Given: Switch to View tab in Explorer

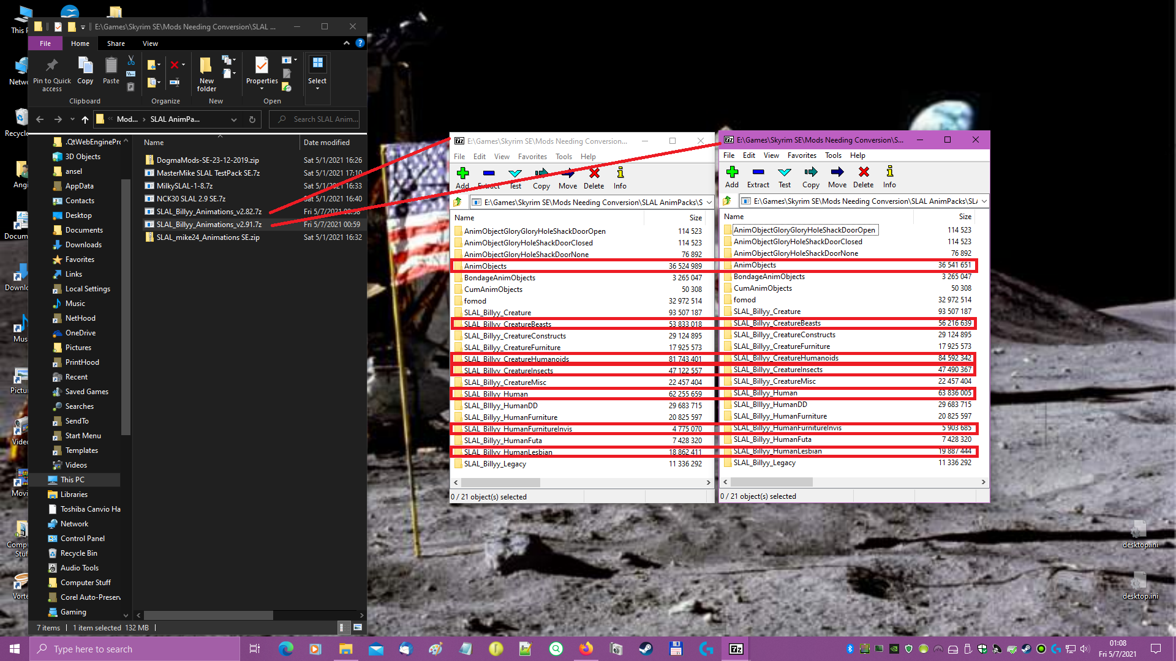Looking at the screenshot, I should click(x=150, y=43).
